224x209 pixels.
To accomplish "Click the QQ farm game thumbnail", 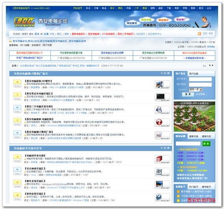I will click(x=194, y=116).
